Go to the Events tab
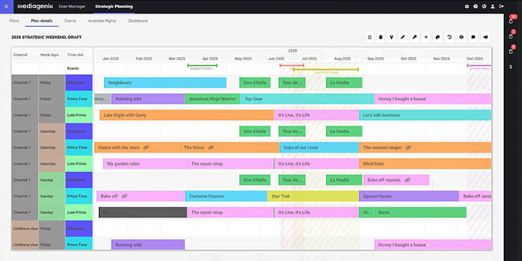522x261 pixels. pos(70,21)
